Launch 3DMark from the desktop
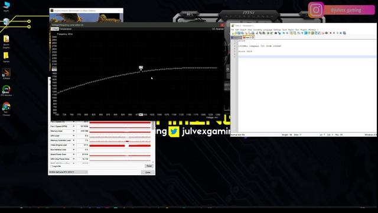 tap(6, 74)
